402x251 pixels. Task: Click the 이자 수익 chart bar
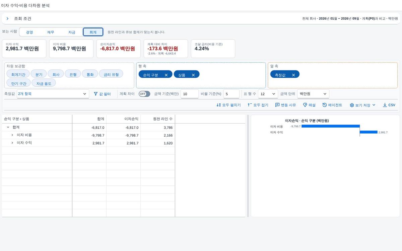tap(368, 132)
